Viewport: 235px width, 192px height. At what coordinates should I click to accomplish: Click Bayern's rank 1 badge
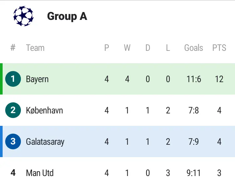click(x=13, y=79)
